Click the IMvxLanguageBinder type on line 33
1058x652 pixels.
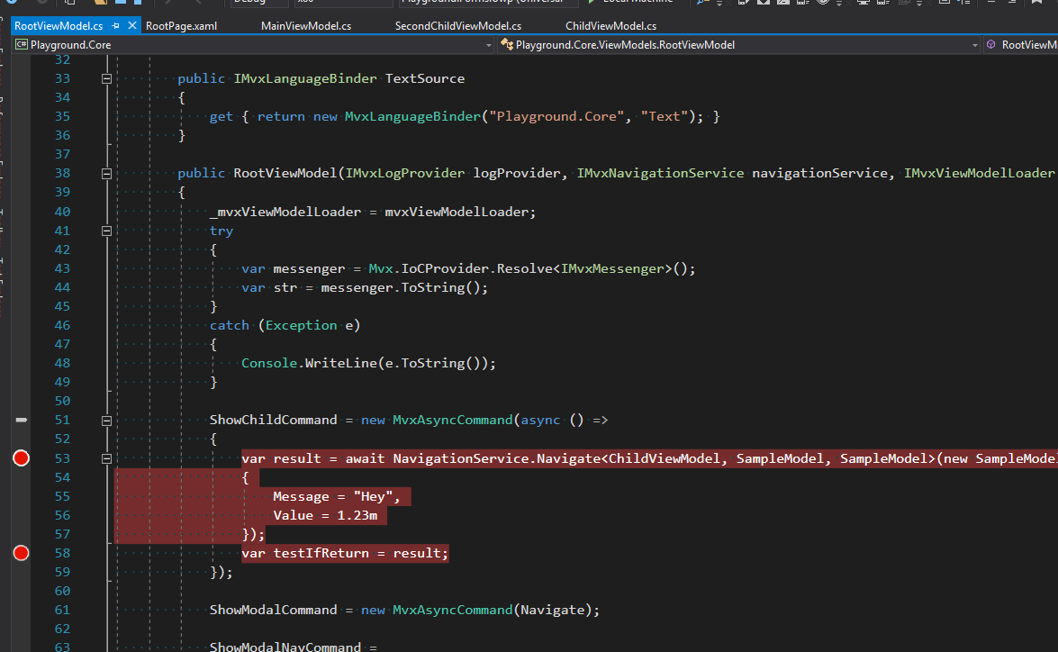[305, 78]
